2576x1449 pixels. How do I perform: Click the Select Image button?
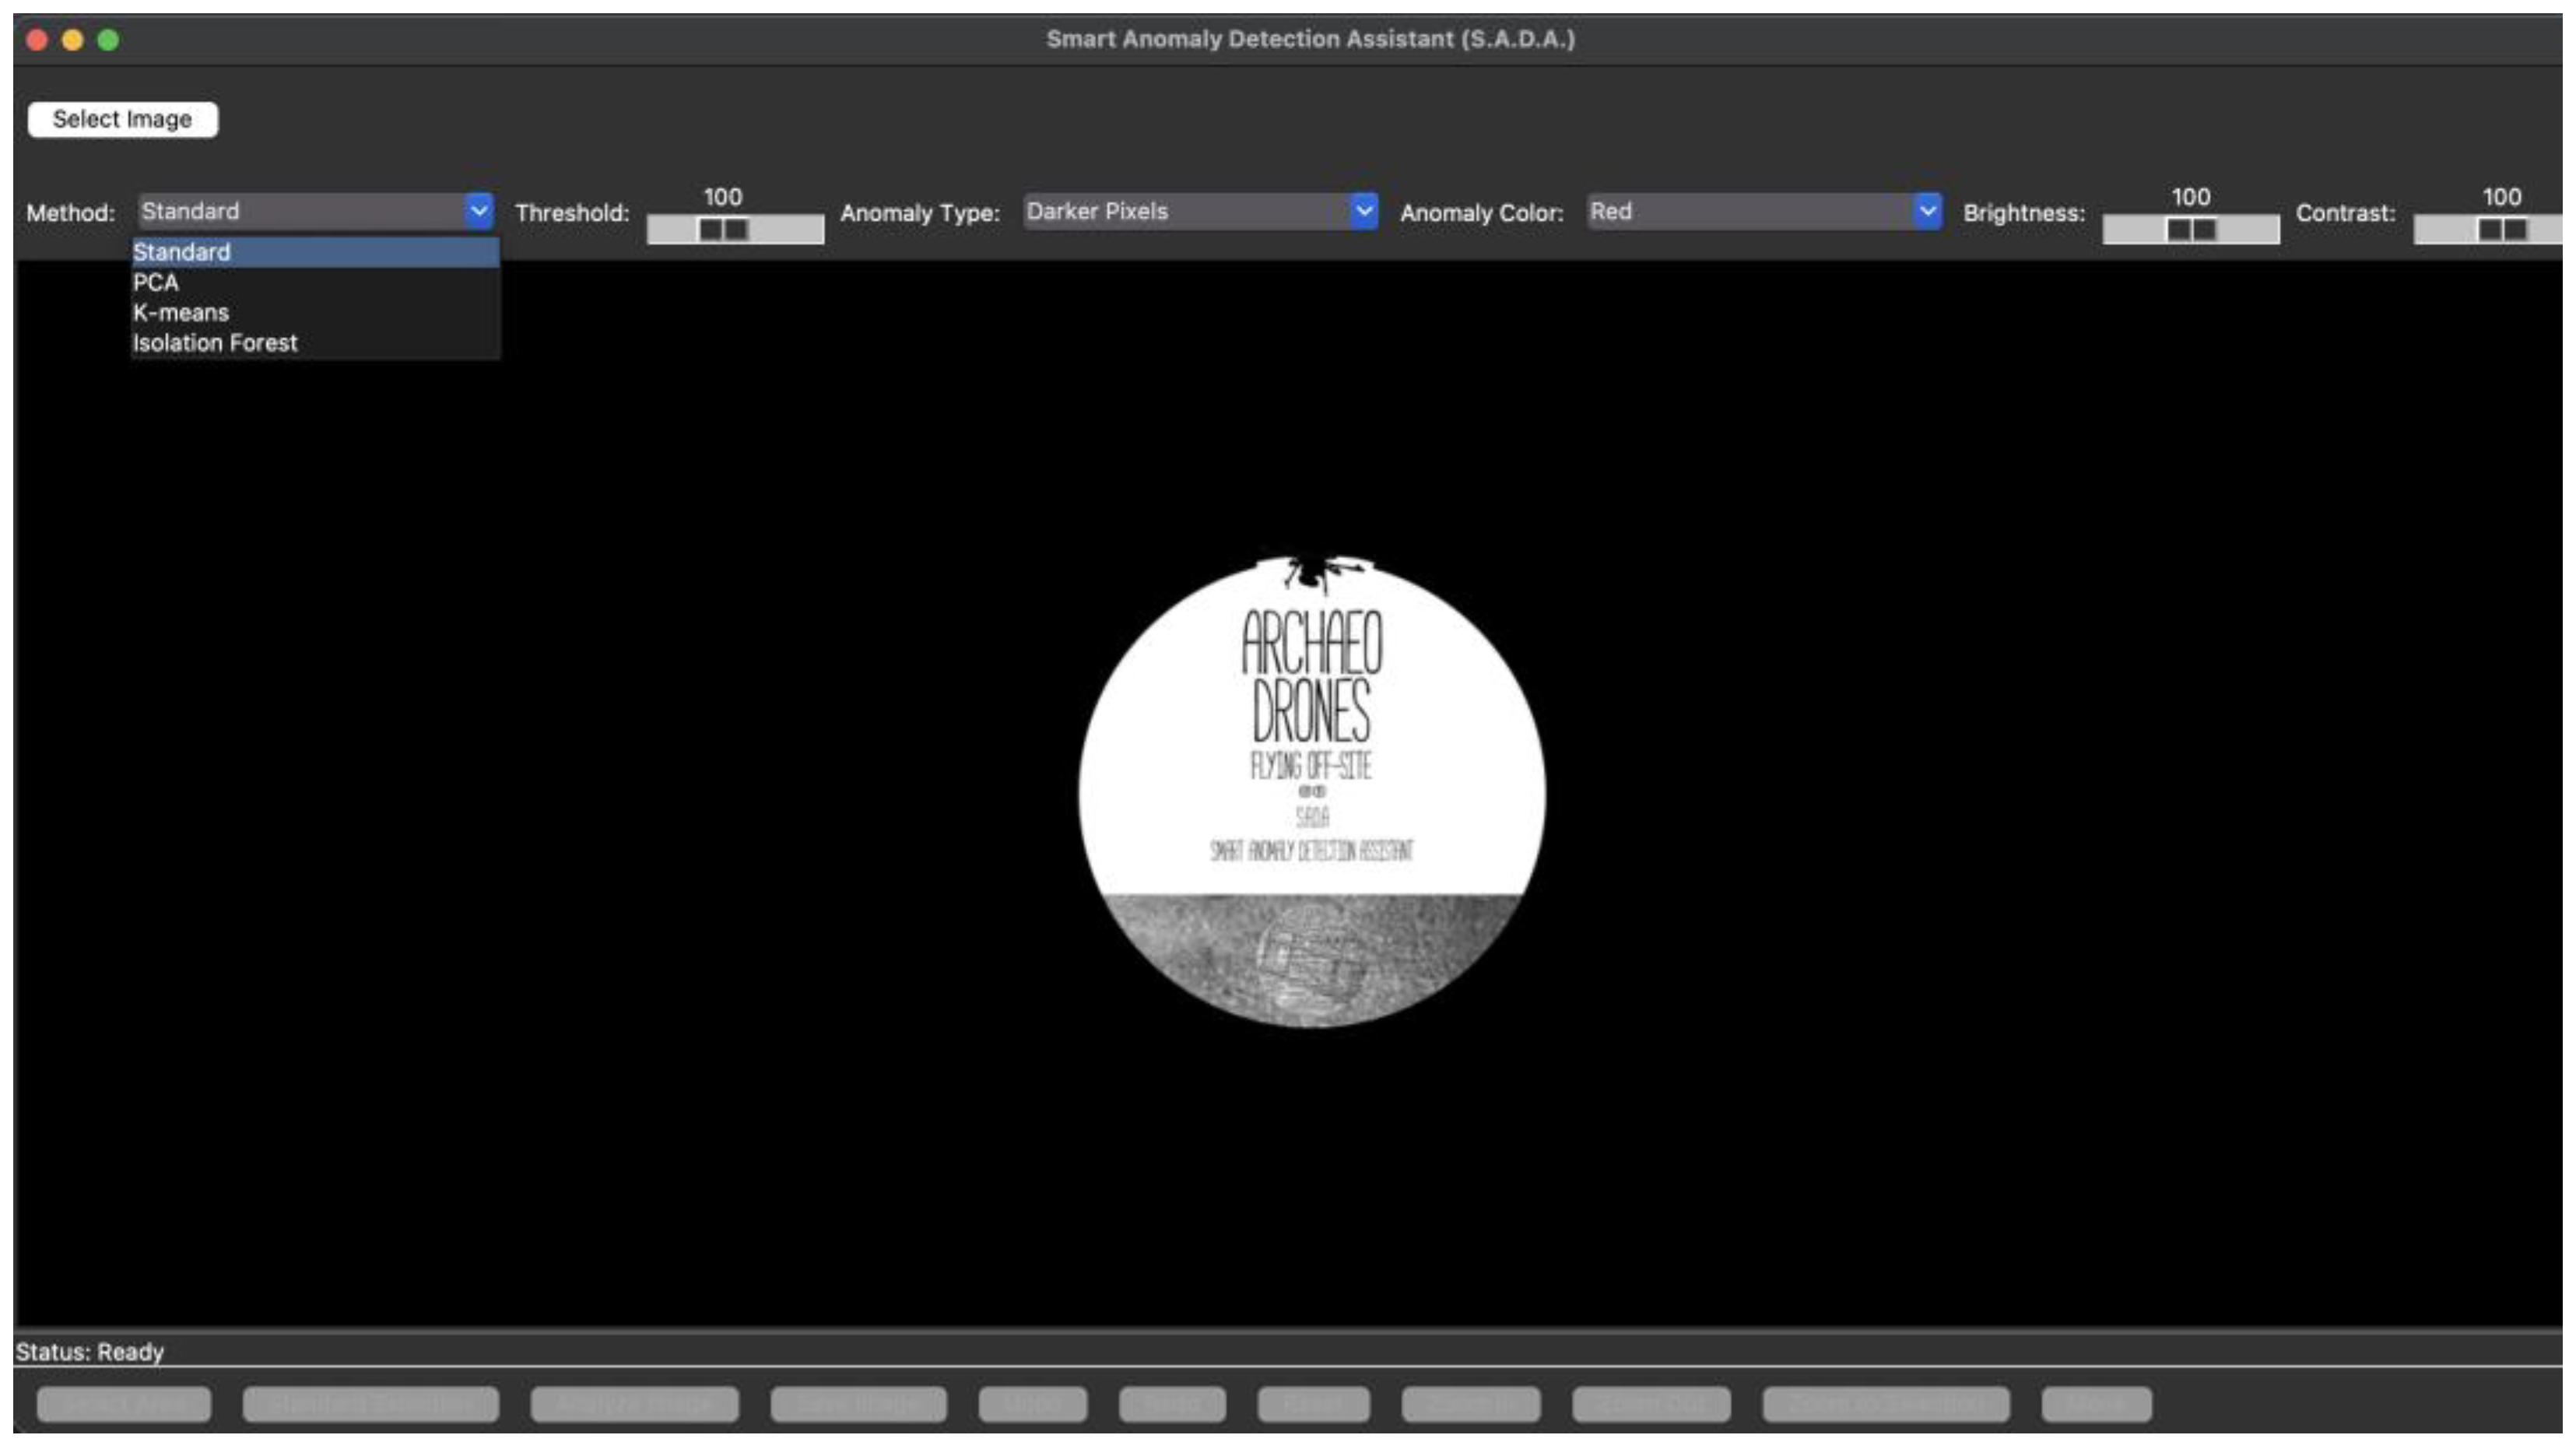click(122, 119)
